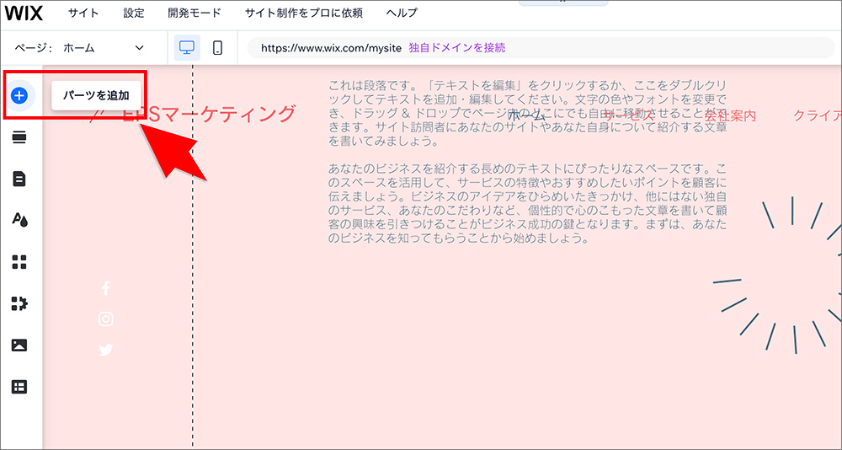The height and width of the screenshot is (450, 842).
Task: Open the Pages and Menu sidebar icon
Action: click(x=19, y=179)
